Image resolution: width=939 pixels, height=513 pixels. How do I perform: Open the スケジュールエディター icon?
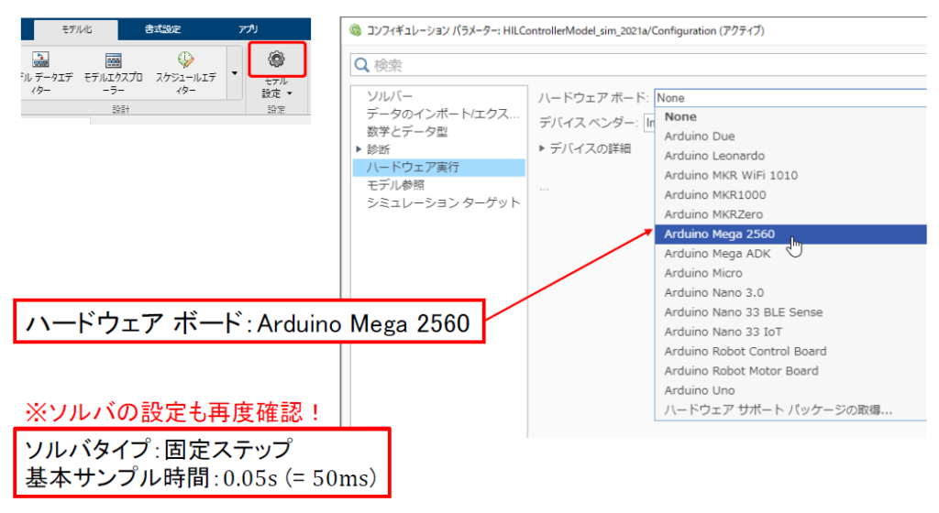coord(185,60)
